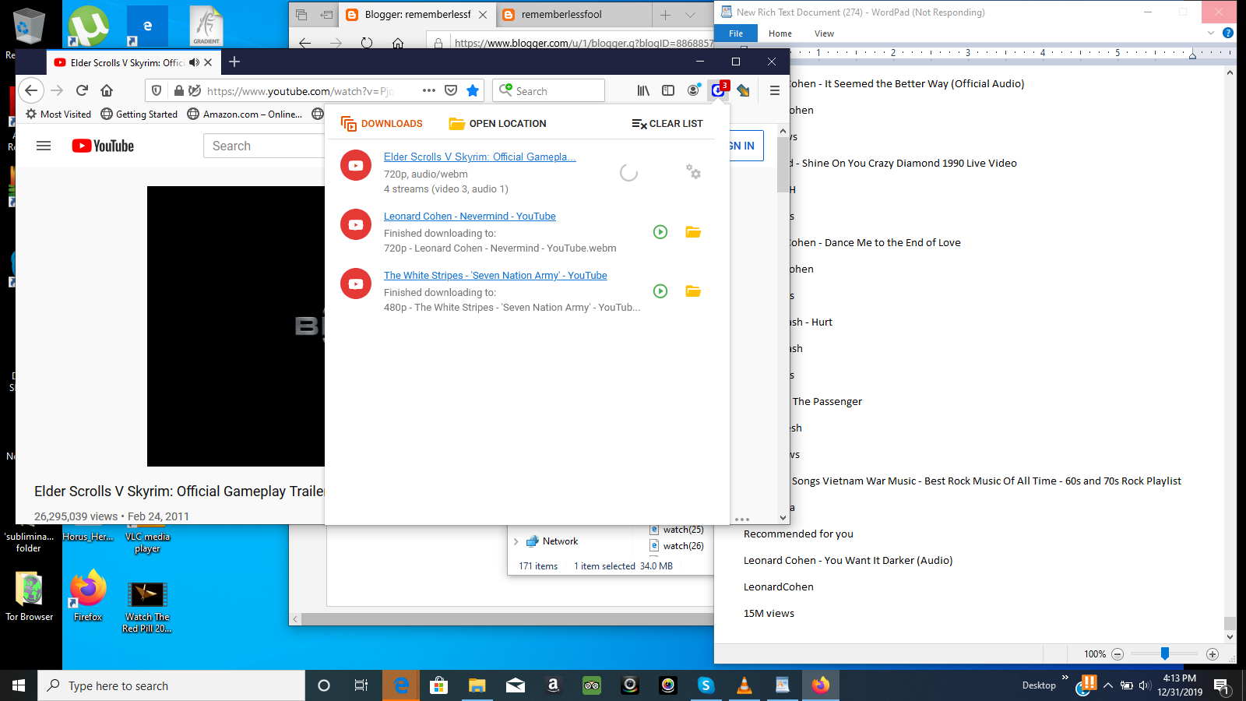Switch to WordPad View tab
Viewport: 1246px width, 701px height.
[x=824, y=33]
